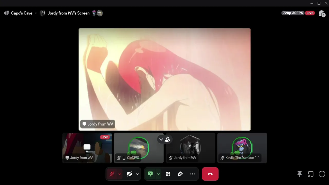Open microphone input options dropdown

[x=120, y=174]
